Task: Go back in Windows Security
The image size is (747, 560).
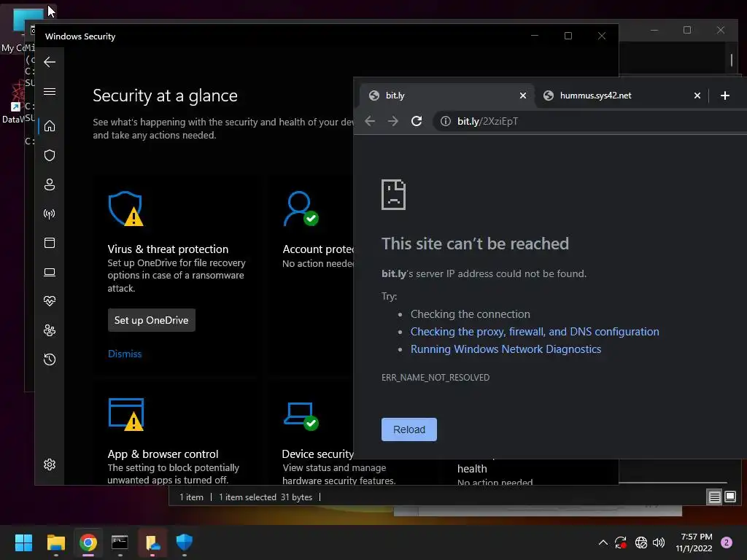Action: tap(50, 62)
